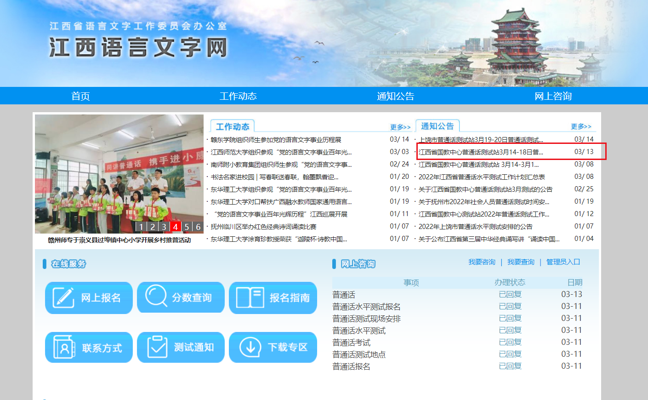Open 联系方式 contact book icon

pos(64,347)
